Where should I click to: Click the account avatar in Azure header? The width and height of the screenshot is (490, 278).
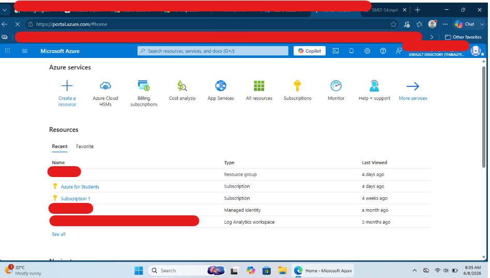[x=476, y=51]
